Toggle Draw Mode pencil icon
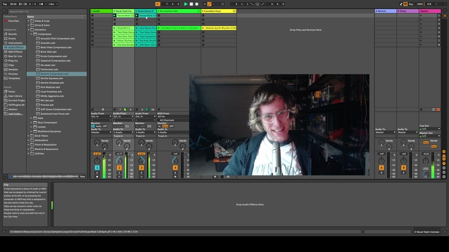Screen dimensions: 449x252 401,4
